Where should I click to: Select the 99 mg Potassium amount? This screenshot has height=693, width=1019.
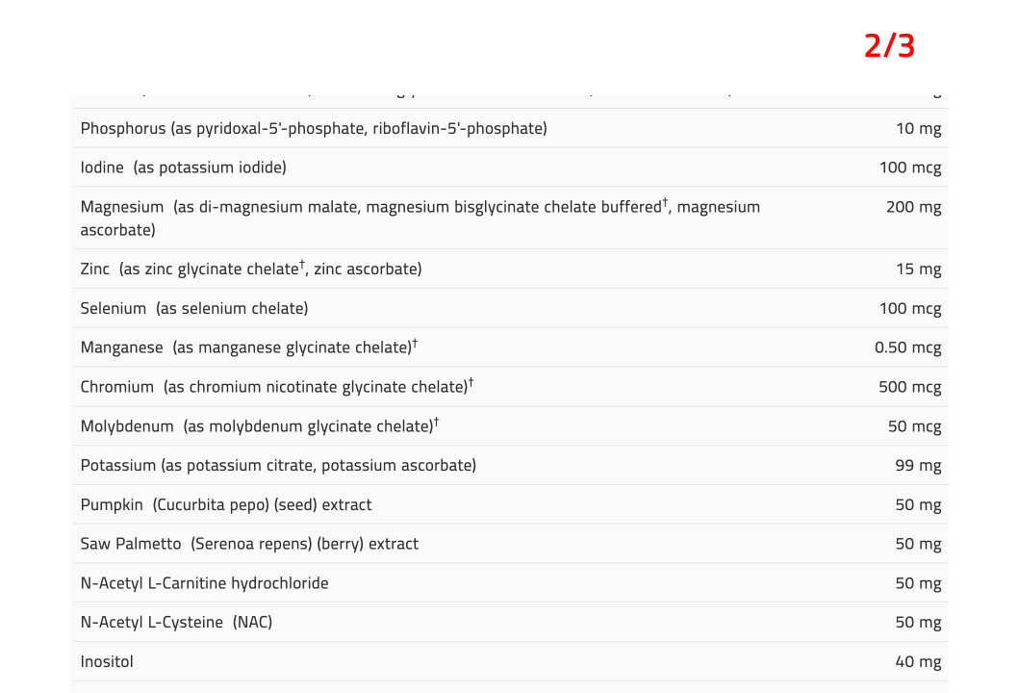(x=918, y=466)
